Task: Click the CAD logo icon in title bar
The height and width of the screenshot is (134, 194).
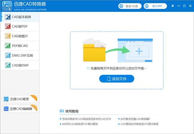Action: (x=7, y=6)
